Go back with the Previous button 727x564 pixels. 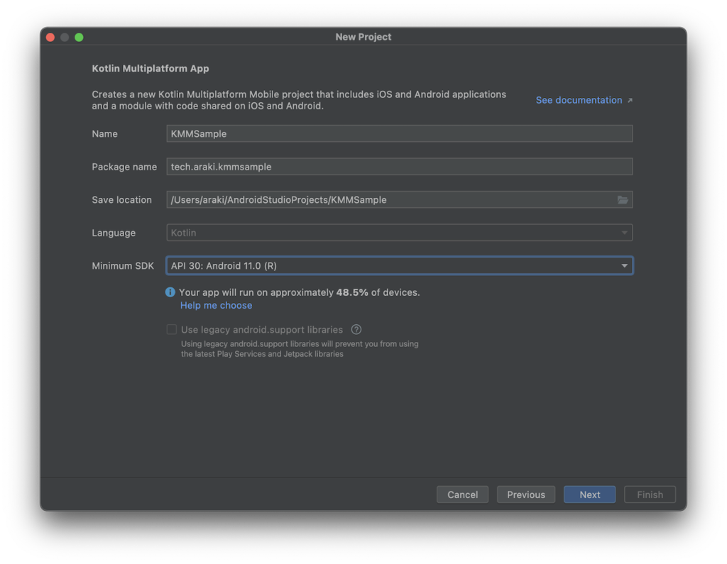(x=526, y=494)
